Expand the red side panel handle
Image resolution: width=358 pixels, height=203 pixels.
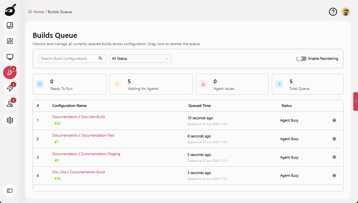(356, 101)
